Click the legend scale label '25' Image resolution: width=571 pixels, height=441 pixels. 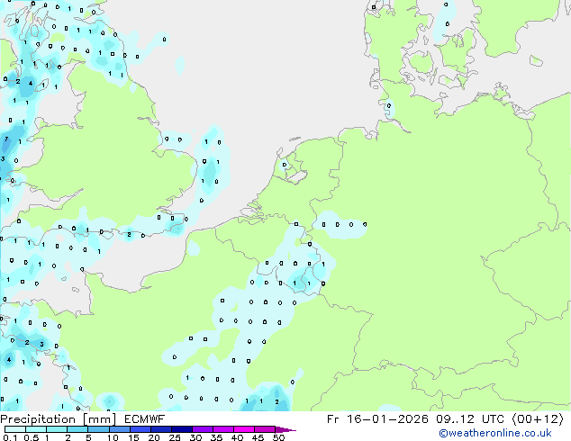(175, 437)
